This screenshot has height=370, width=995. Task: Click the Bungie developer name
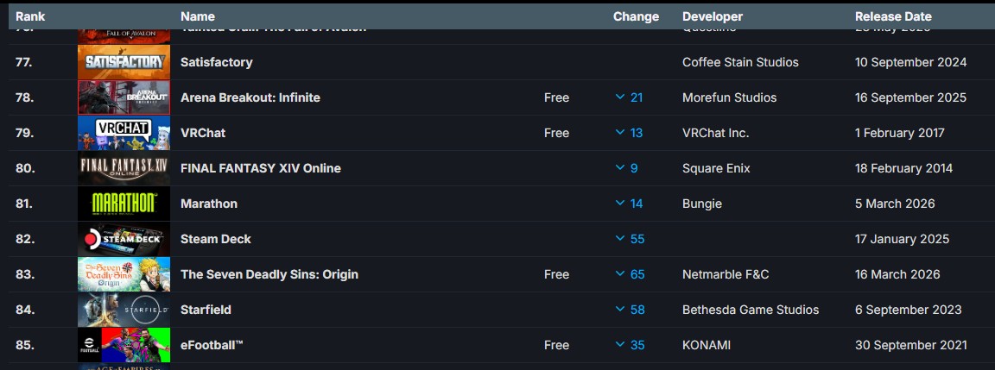[702, 204]
